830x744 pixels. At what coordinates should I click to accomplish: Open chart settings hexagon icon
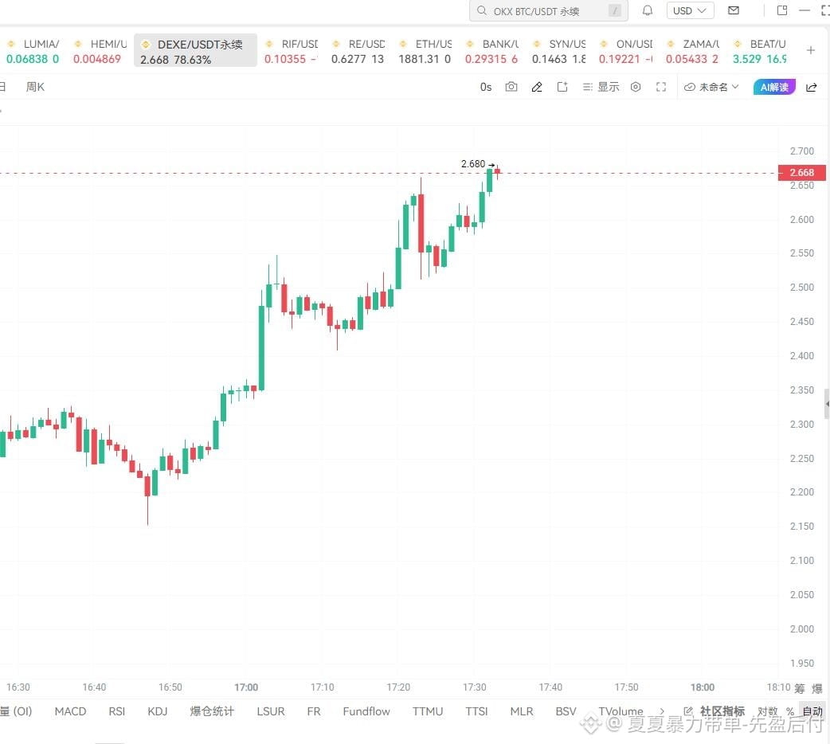pyautogui.click(x=636, y=87)
